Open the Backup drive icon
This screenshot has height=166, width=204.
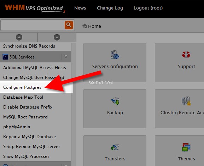(x=115, y=101)
